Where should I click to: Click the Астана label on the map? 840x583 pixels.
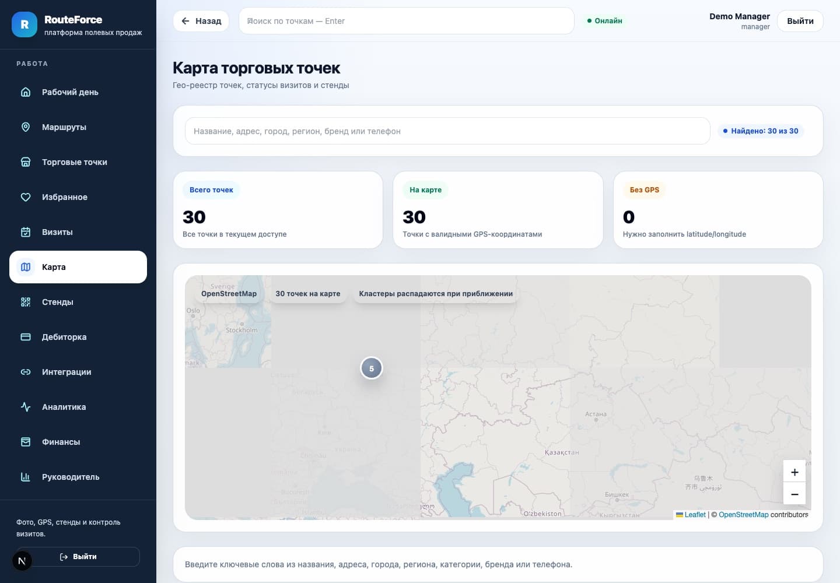coord(596,415)
